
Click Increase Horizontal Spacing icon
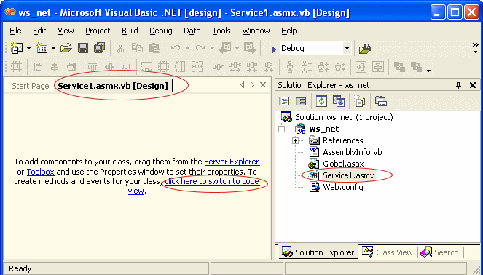[235, 66]
